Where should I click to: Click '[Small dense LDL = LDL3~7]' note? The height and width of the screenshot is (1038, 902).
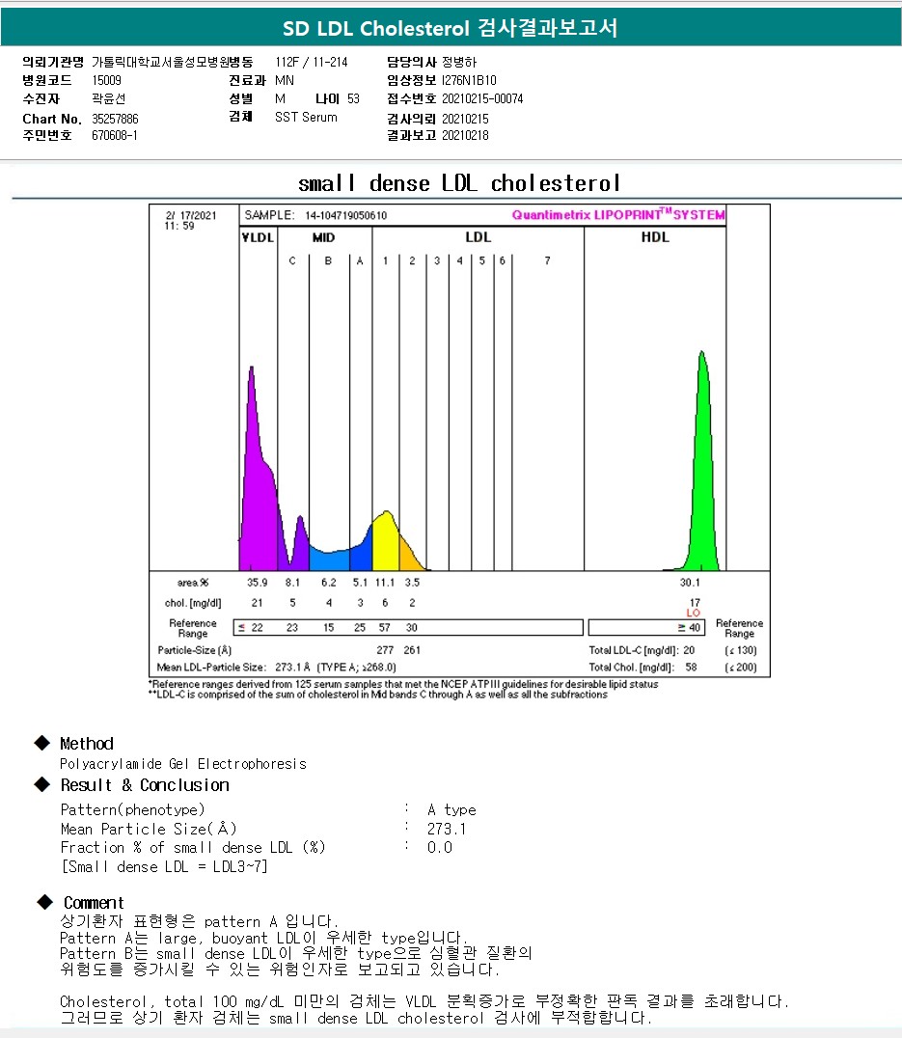coord(164,867)
